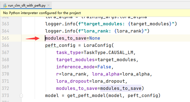The height and width of the screenshot is (102, 190).
Task: Click 'r=lora_rank' on line 370
Action: 71,74
